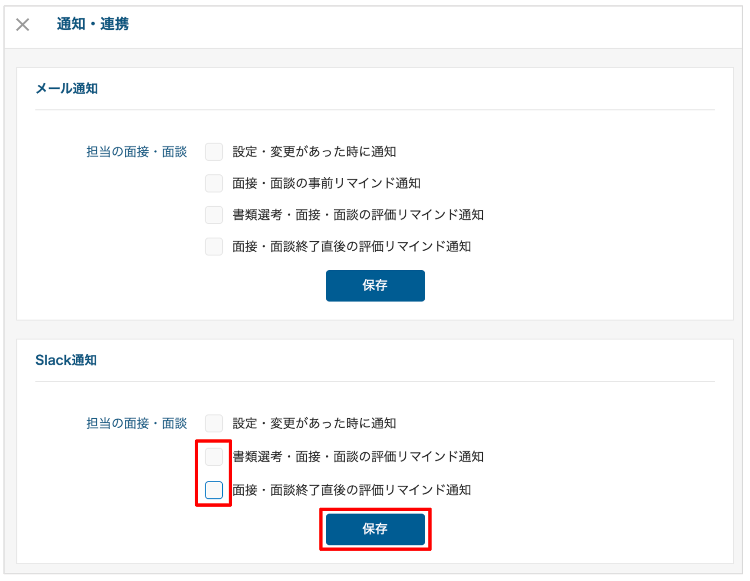The width and height of the screenshot is (750, 581).
Task: Enable mail checkbox for 設定・変更があった時に通知
Action: [214, 152]
